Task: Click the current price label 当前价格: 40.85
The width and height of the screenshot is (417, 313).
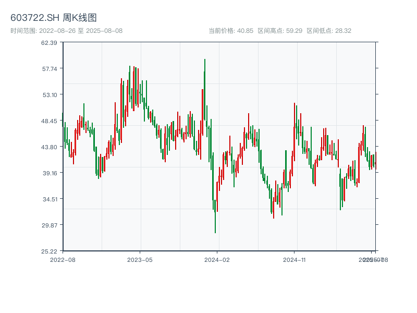Action: [x=231, y=31]
